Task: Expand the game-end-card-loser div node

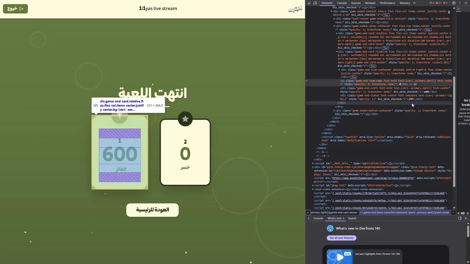Action: coord(337,33)
